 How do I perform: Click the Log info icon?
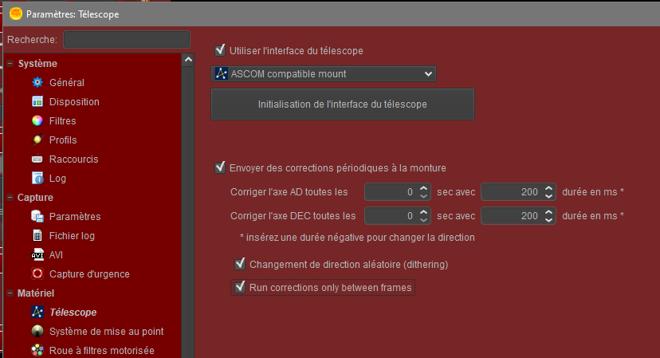(x=37, y=178)
